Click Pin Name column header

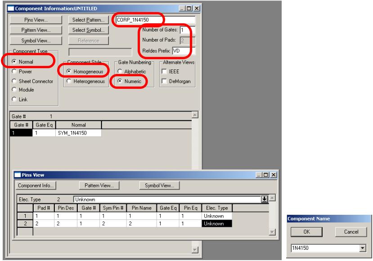142,208
